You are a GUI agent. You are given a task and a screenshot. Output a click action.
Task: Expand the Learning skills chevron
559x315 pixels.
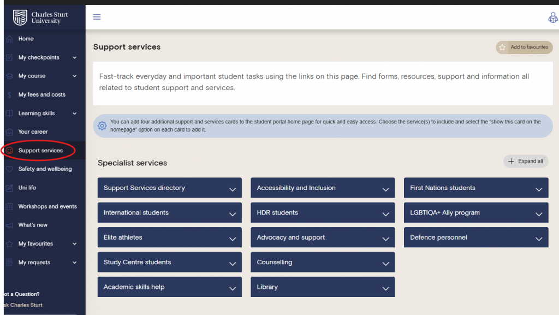pyautogui.click(x=75, y=114)
